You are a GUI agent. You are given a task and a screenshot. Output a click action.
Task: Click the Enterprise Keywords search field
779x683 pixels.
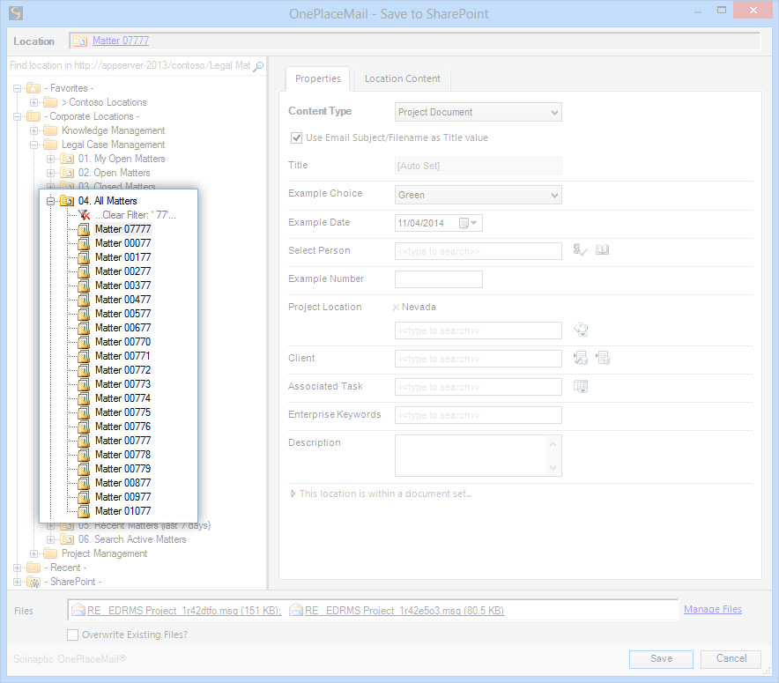click(x=478, y=415)
